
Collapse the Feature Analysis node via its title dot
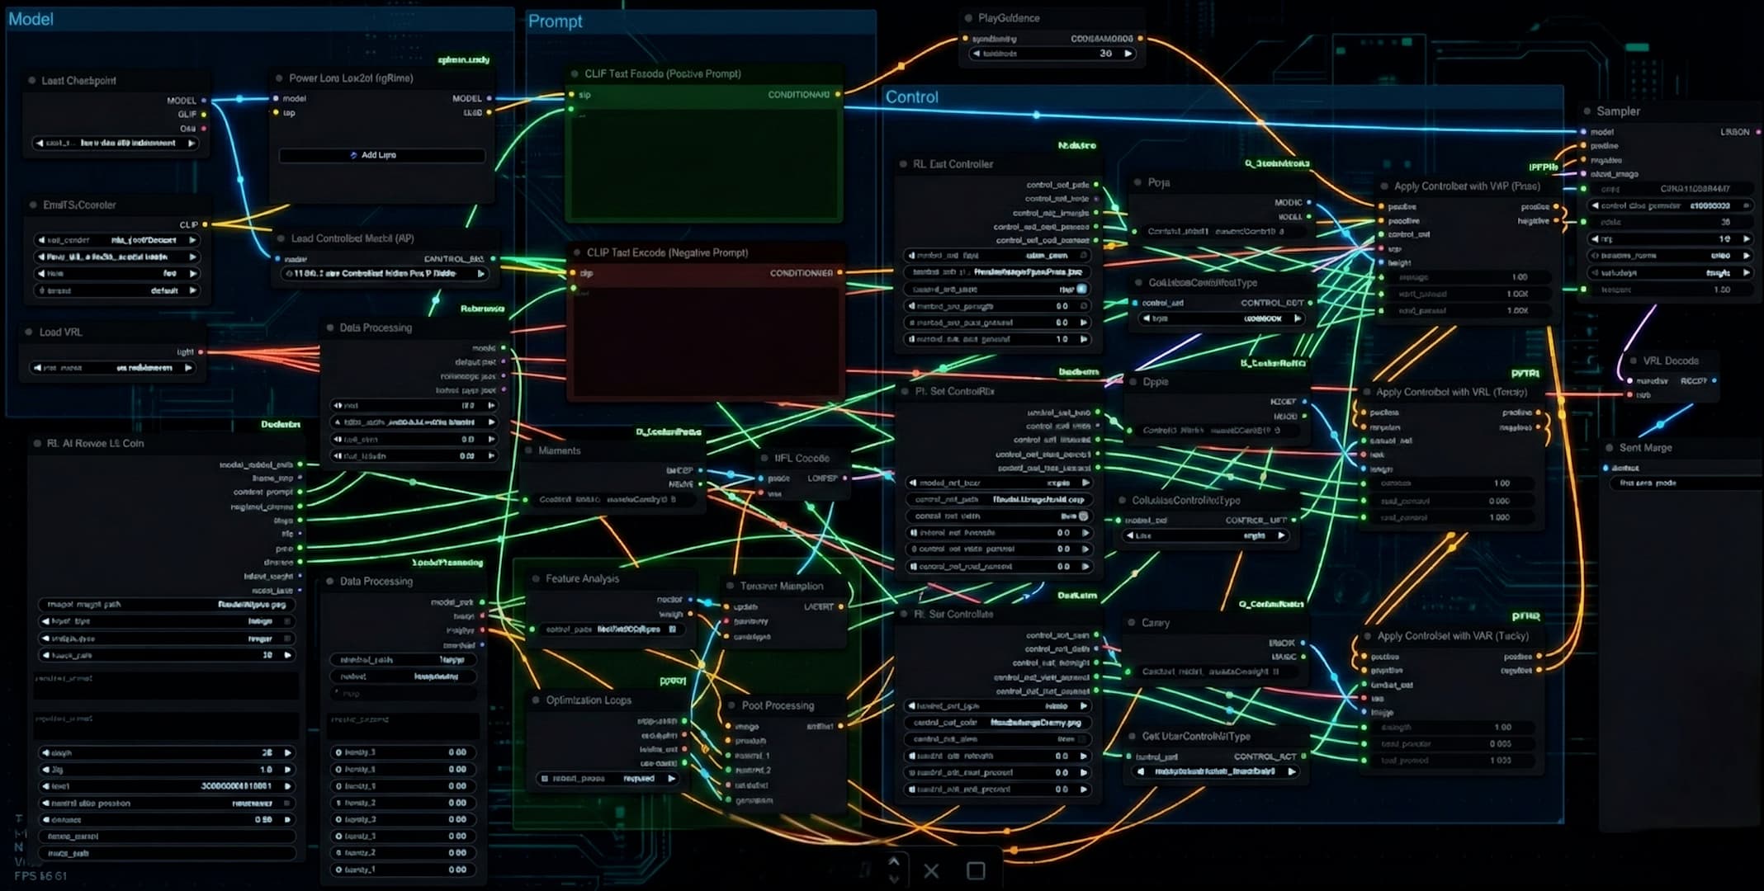(x=536, y=579)
